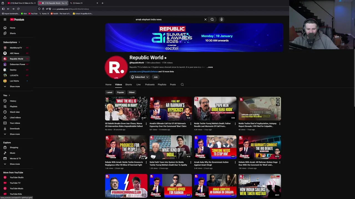Click the Join membership button
This screenshot has height=199, width=355.
point(156,77)
